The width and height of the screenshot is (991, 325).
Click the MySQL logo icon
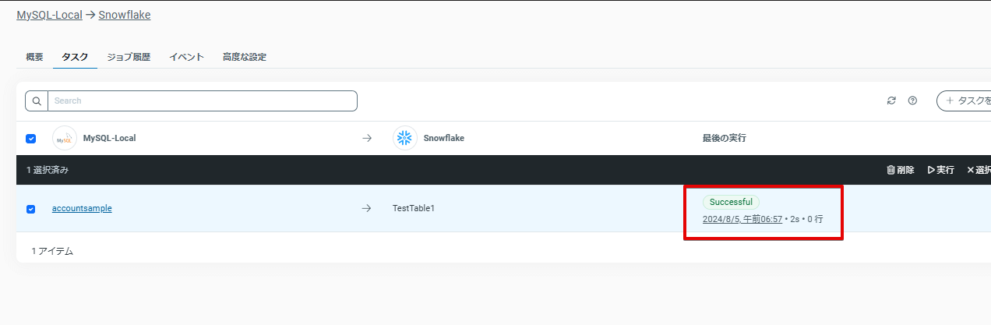pyautogui.click(x=65, y=138)
